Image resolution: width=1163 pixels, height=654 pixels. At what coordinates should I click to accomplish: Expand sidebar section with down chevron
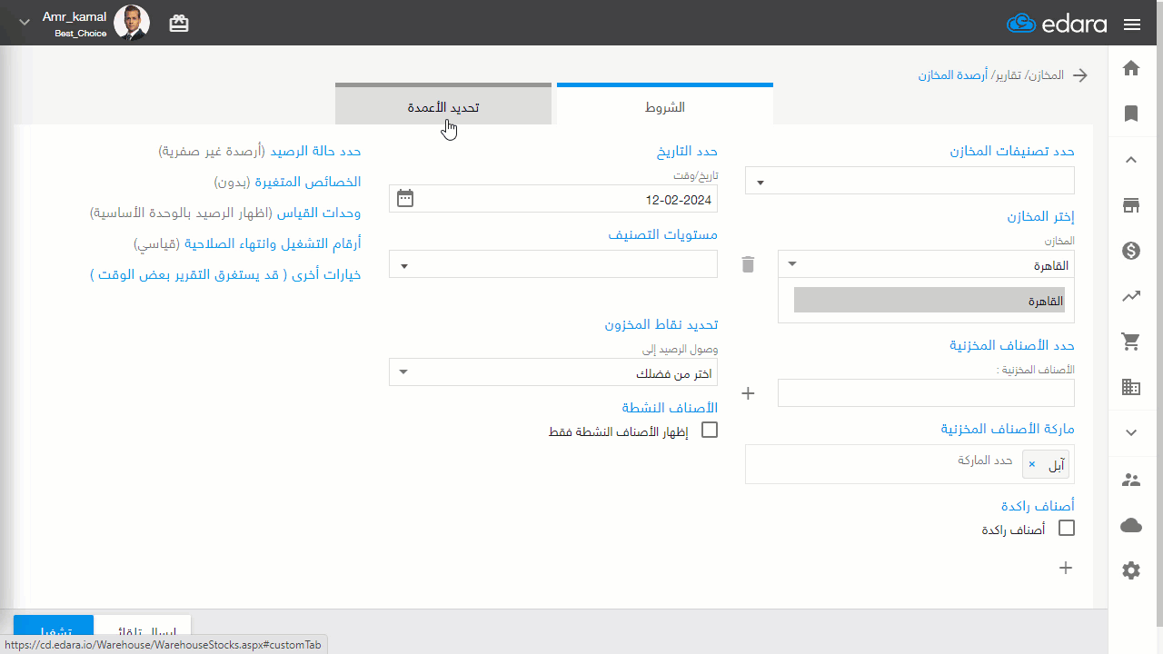point(1131,432)
